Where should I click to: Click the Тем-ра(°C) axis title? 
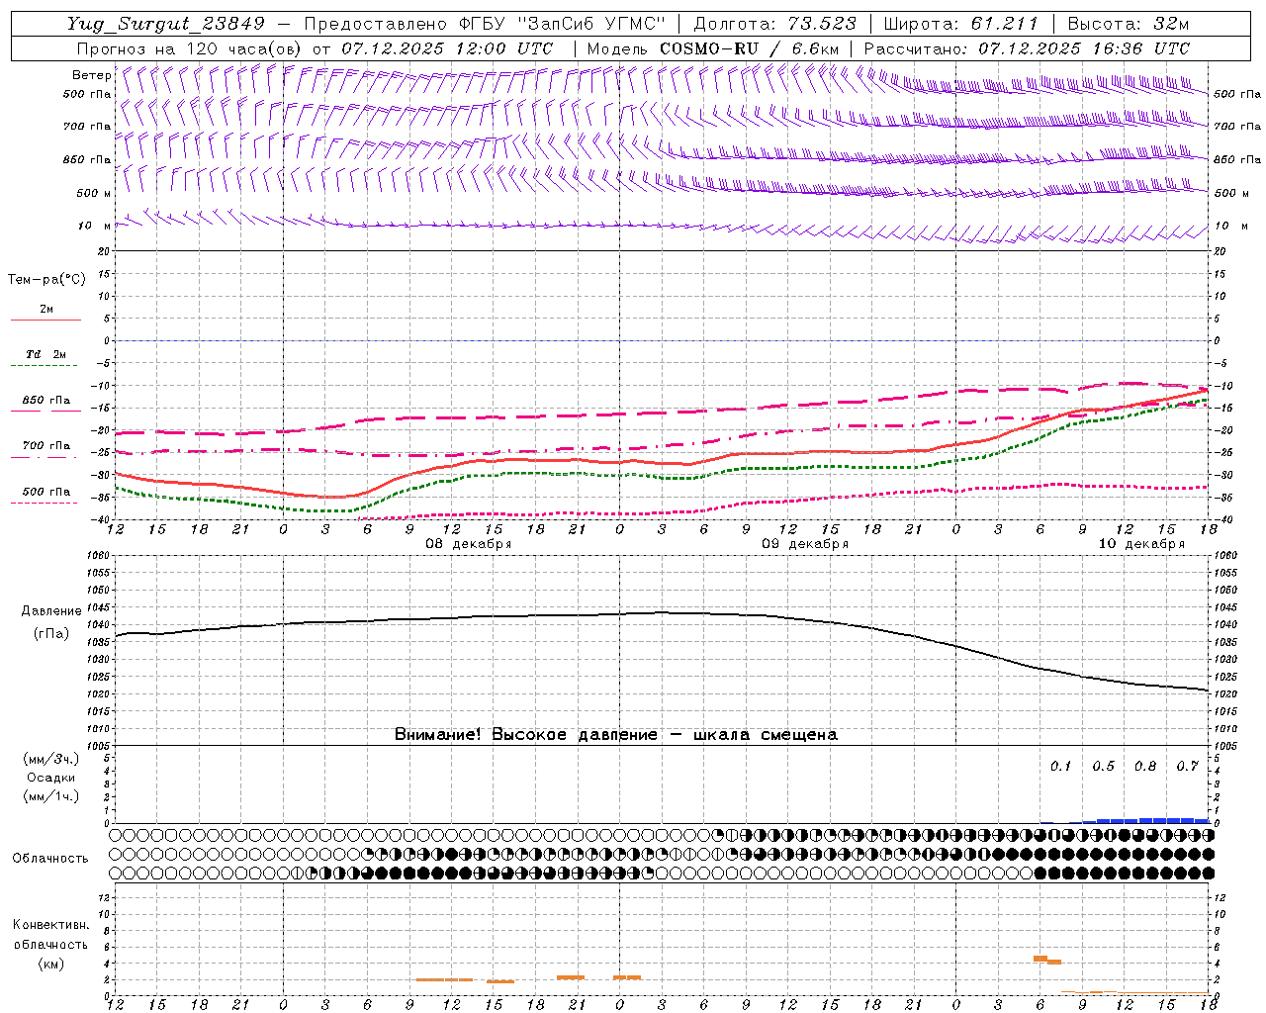click(46, 280)
